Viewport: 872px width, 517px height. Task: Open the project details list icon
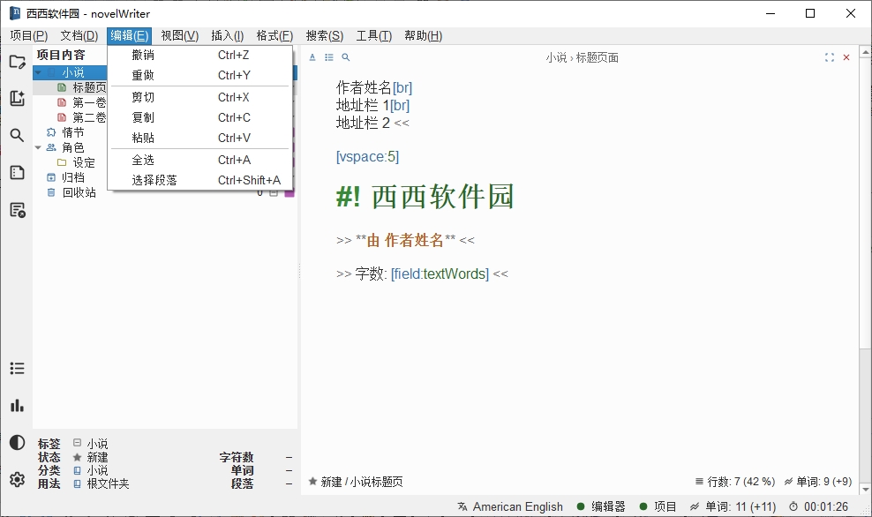point(18,368)
